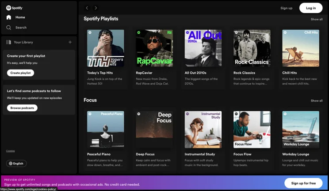Image resolution: width=329 pixels, height=191 pixels.
Task: Click the Log in button
Action: 311,8
